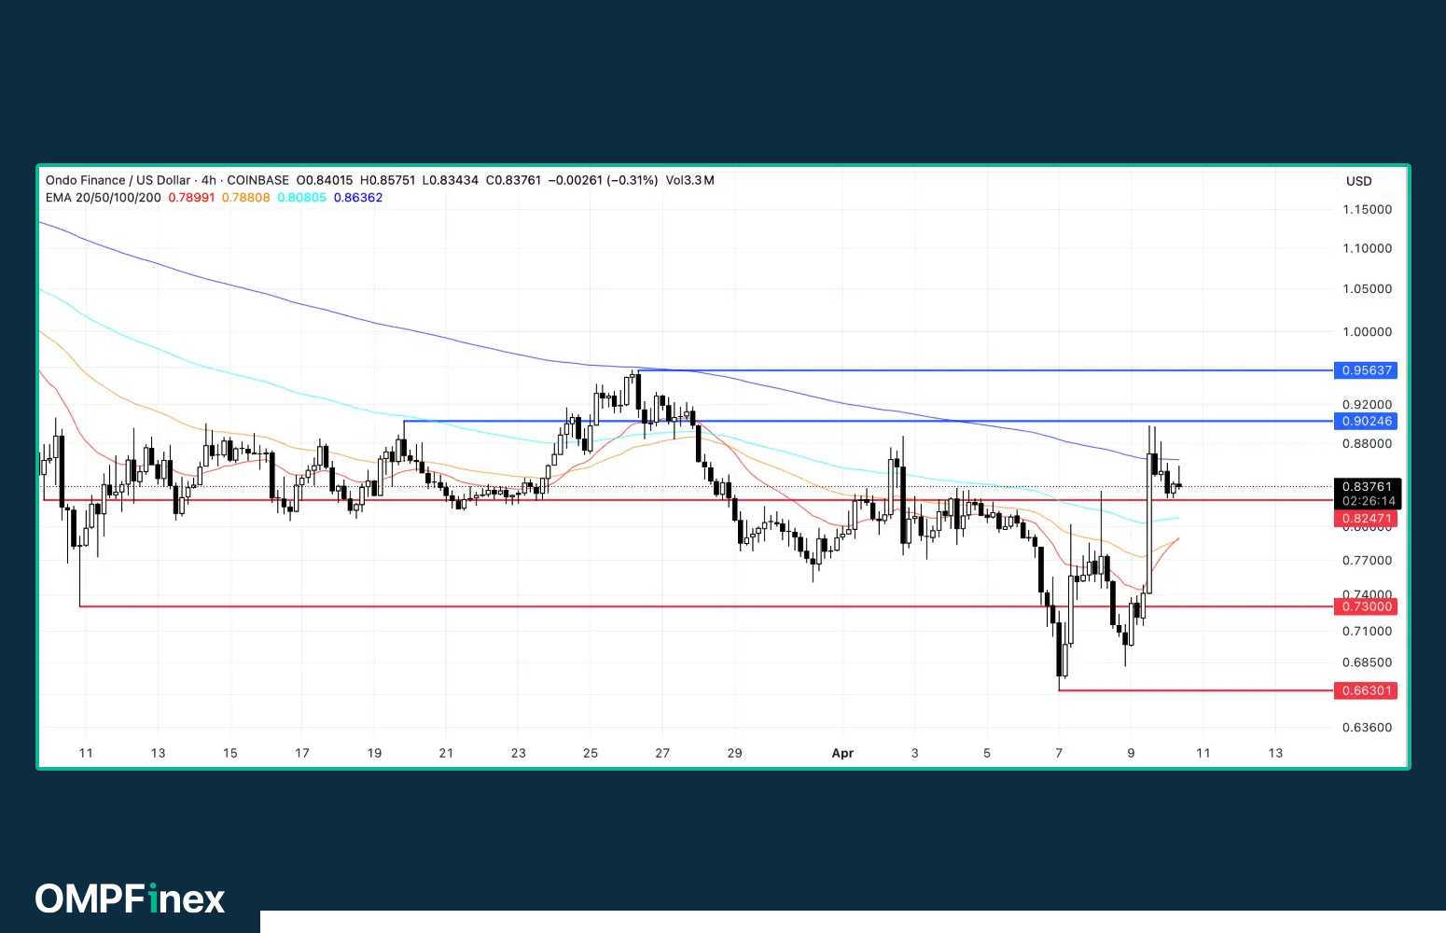Viewport: 1446px width, 933px height.
Task: Click the Vol 3.3M volume readout
Action: [x=689, y=180]
